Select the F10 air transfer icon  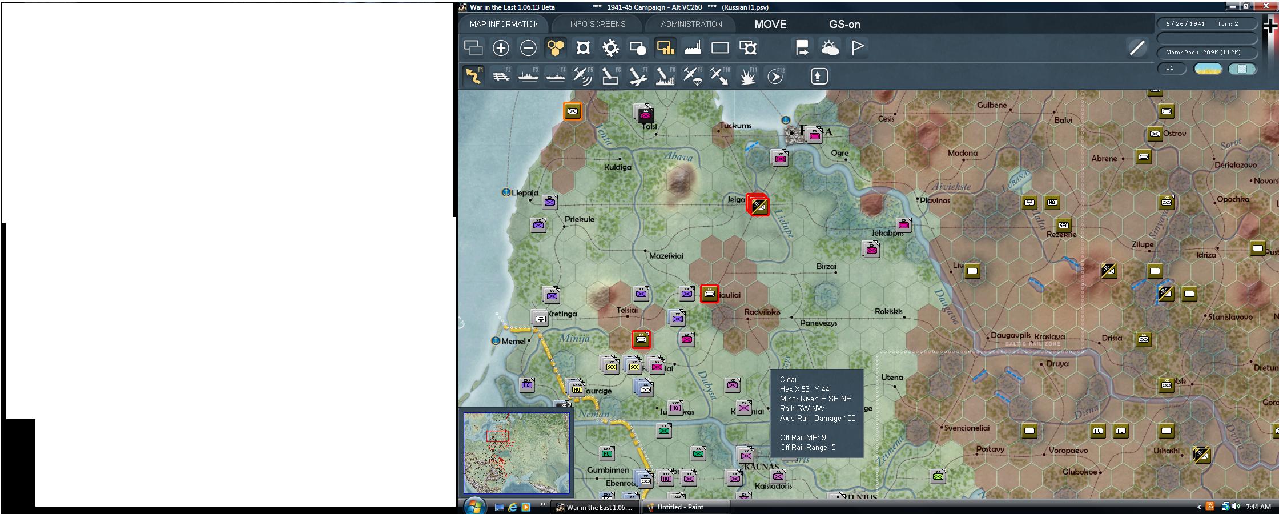coord(720,76)
